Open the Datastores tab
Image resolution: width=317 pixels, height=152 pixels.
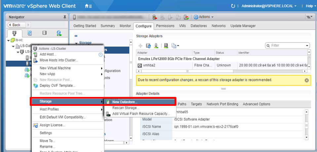coord(199,26)
